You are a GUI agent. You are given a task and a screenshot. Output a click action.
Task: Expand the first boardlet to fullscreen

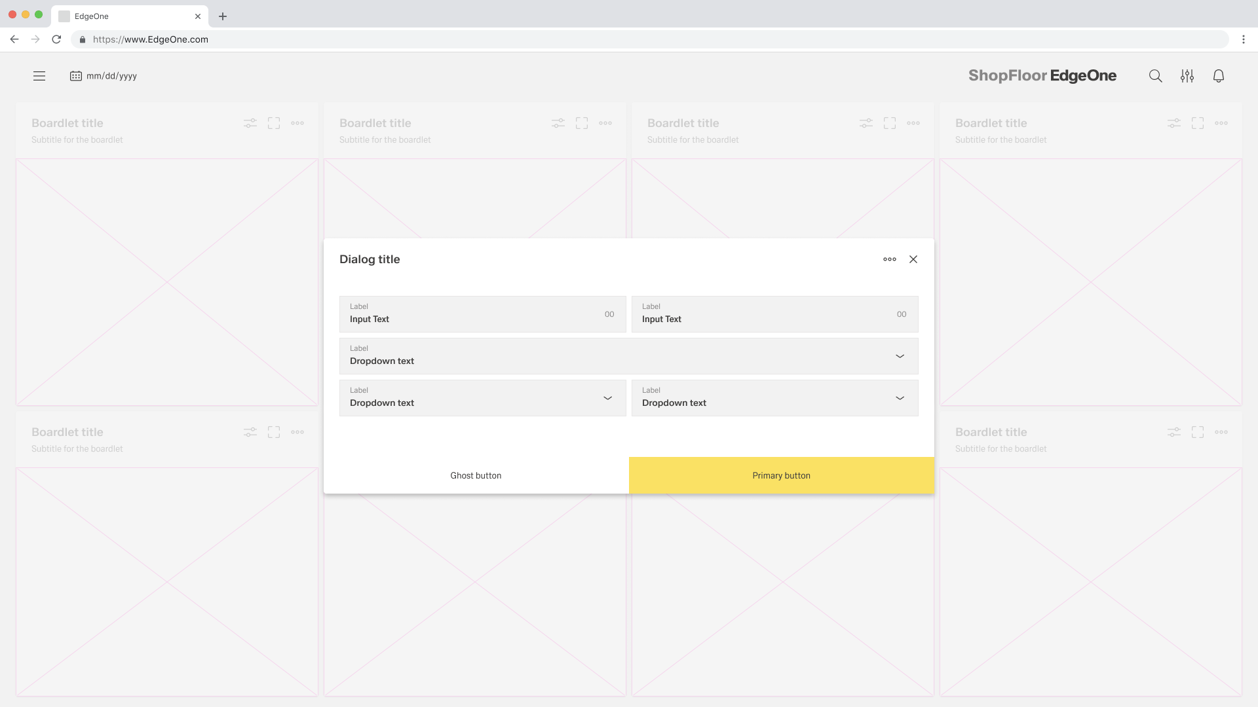tap(274, 123)
